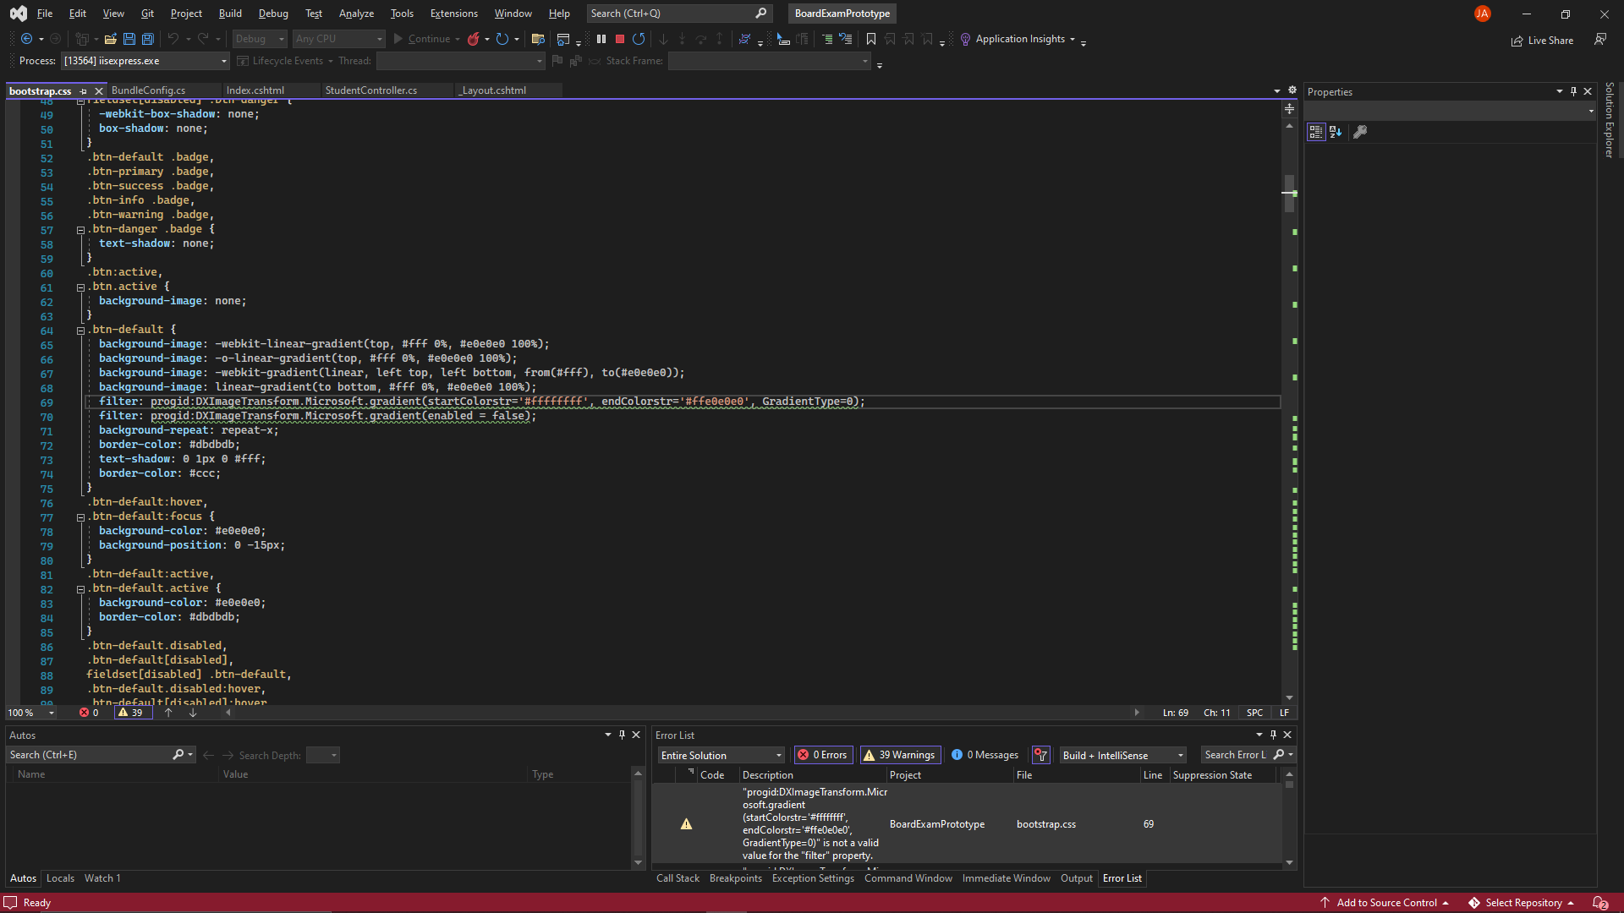Collapse the .btn-default rule at line 64
Image resolution: width=1624 pixels, height=913 pixels.
tap(80, 331)
